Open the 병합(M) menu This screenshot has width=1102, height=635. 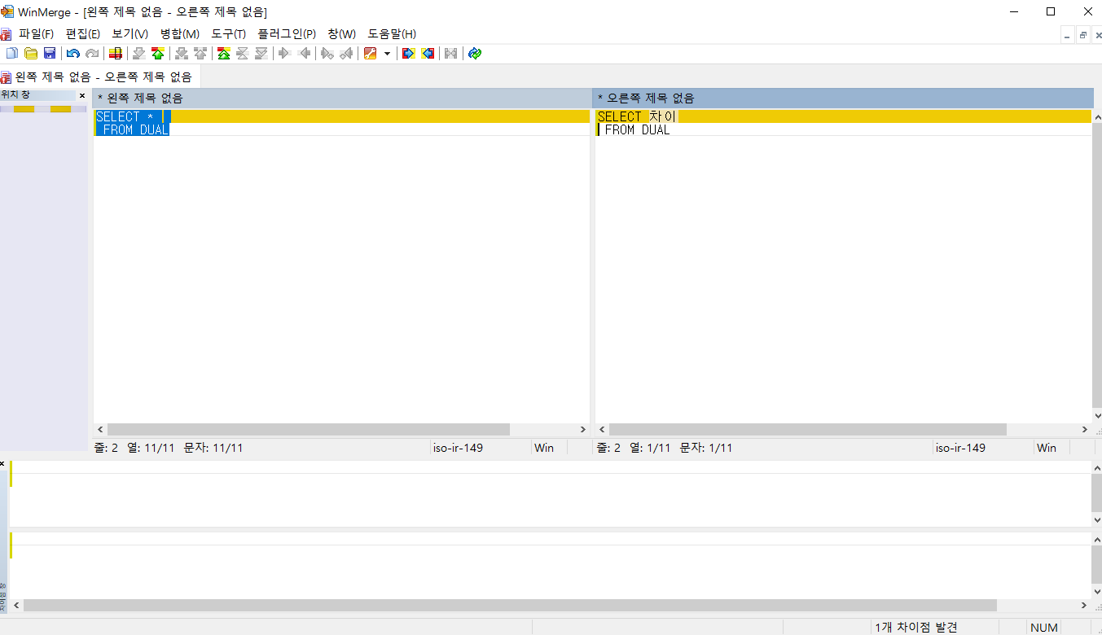coord(180,33)
